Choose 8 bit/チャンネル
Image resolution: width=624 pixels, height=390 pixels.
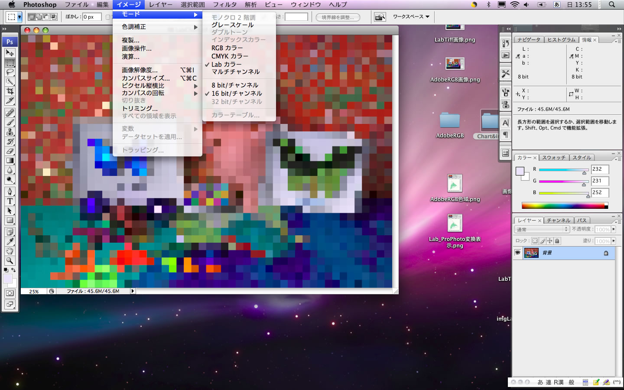[x=239, y=85]
